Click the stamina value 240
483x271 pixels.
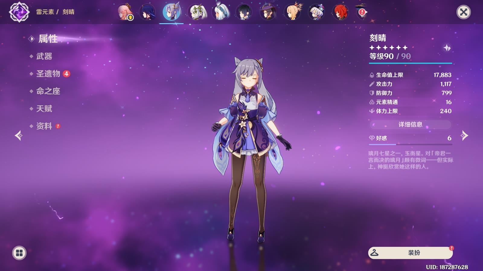click(446, 111)
